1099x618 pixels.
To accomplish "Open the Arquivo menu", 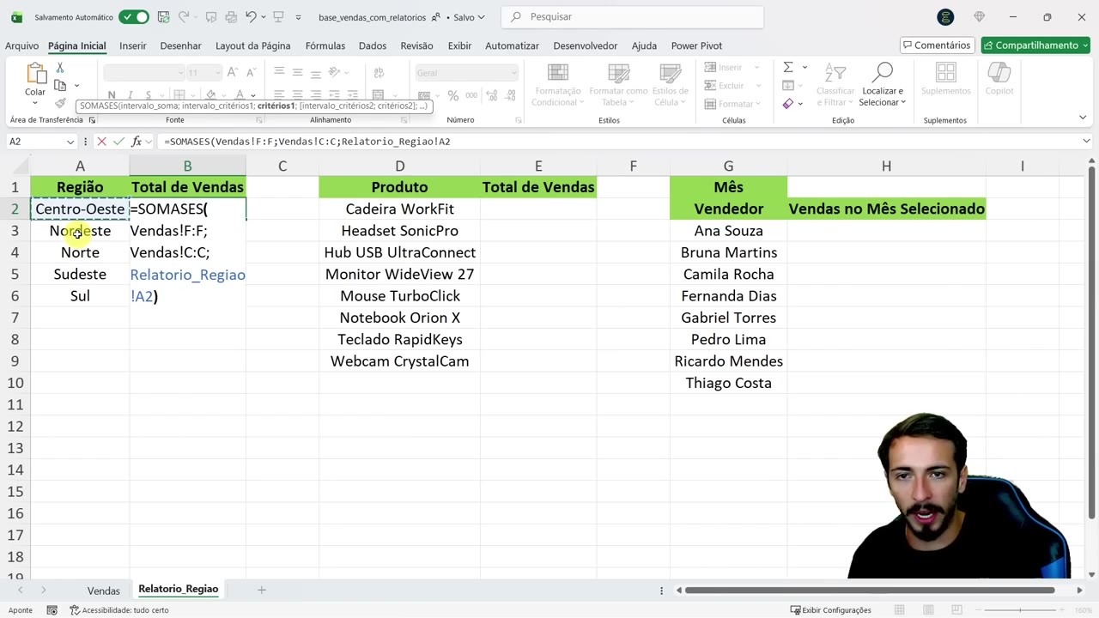I will [21, 45].
